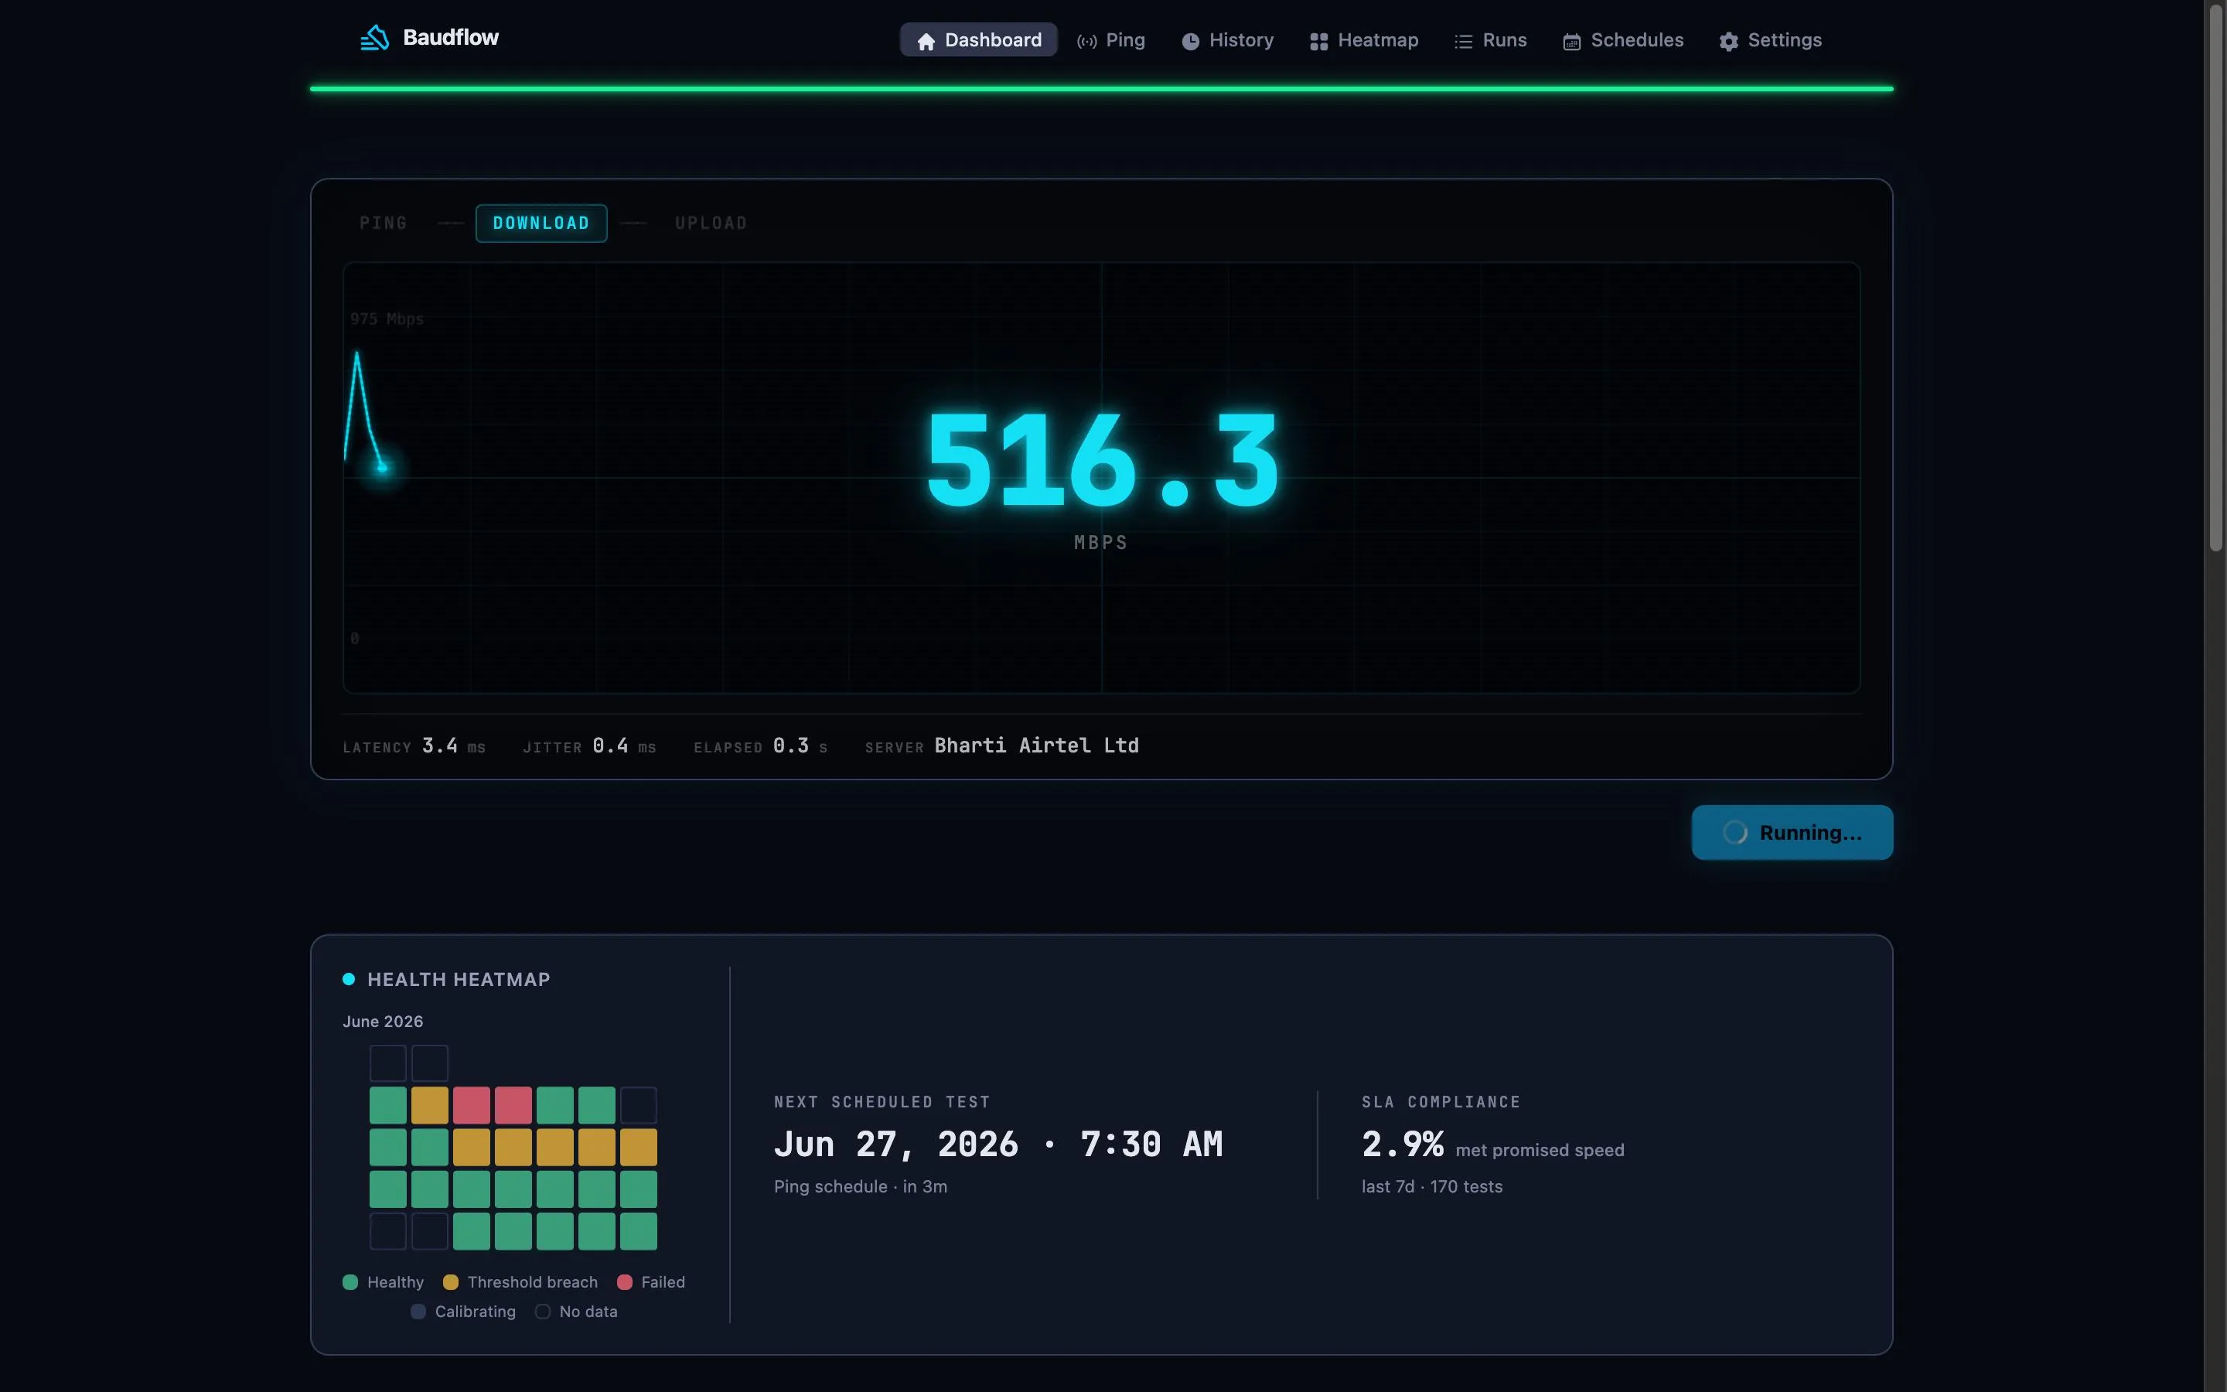Click the History clock icon
The height and width of the screenshot is (1392, 2227).
pos(1190,42)
